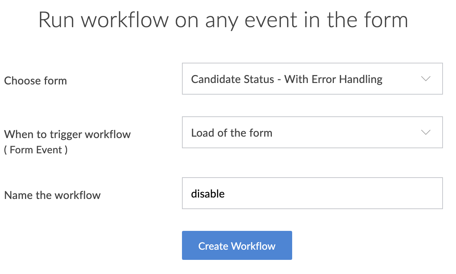Focus the workflow name input field
Image resolution: width=456 pixels, height=274 pixels.
(312, 193)
